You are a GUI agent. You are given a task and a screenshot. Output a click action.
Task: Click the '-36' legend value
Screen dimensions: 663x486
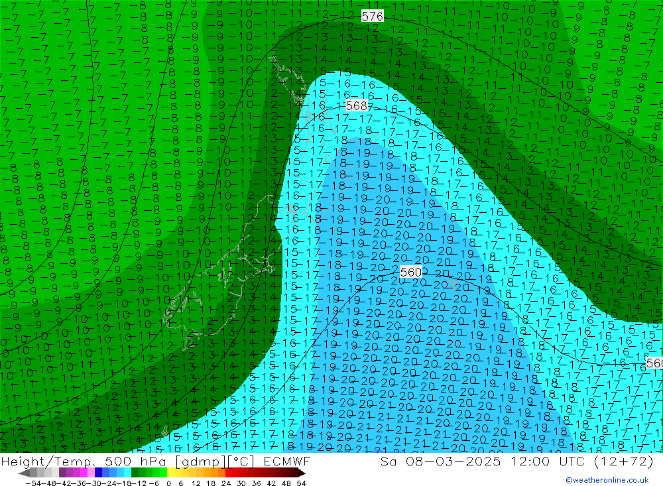click(78, 483)
